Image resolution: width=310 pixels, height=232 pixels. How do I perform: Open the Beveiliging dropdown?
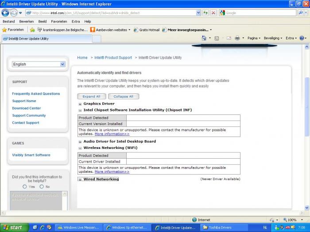(273, 38)
